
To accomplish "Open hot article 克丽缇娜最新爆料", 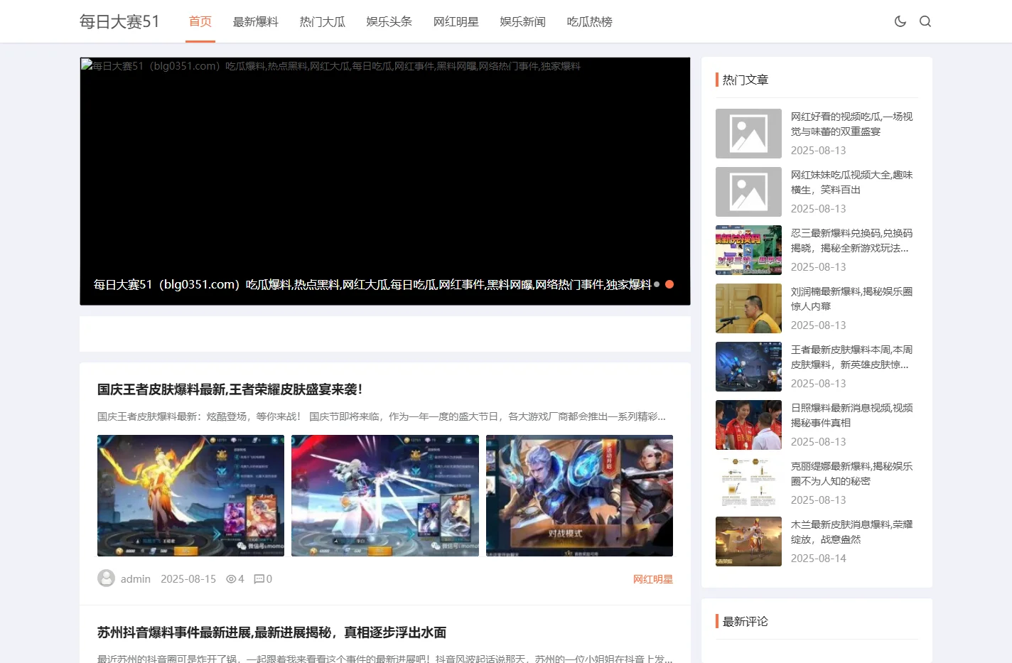I will [x=852, y=473].
